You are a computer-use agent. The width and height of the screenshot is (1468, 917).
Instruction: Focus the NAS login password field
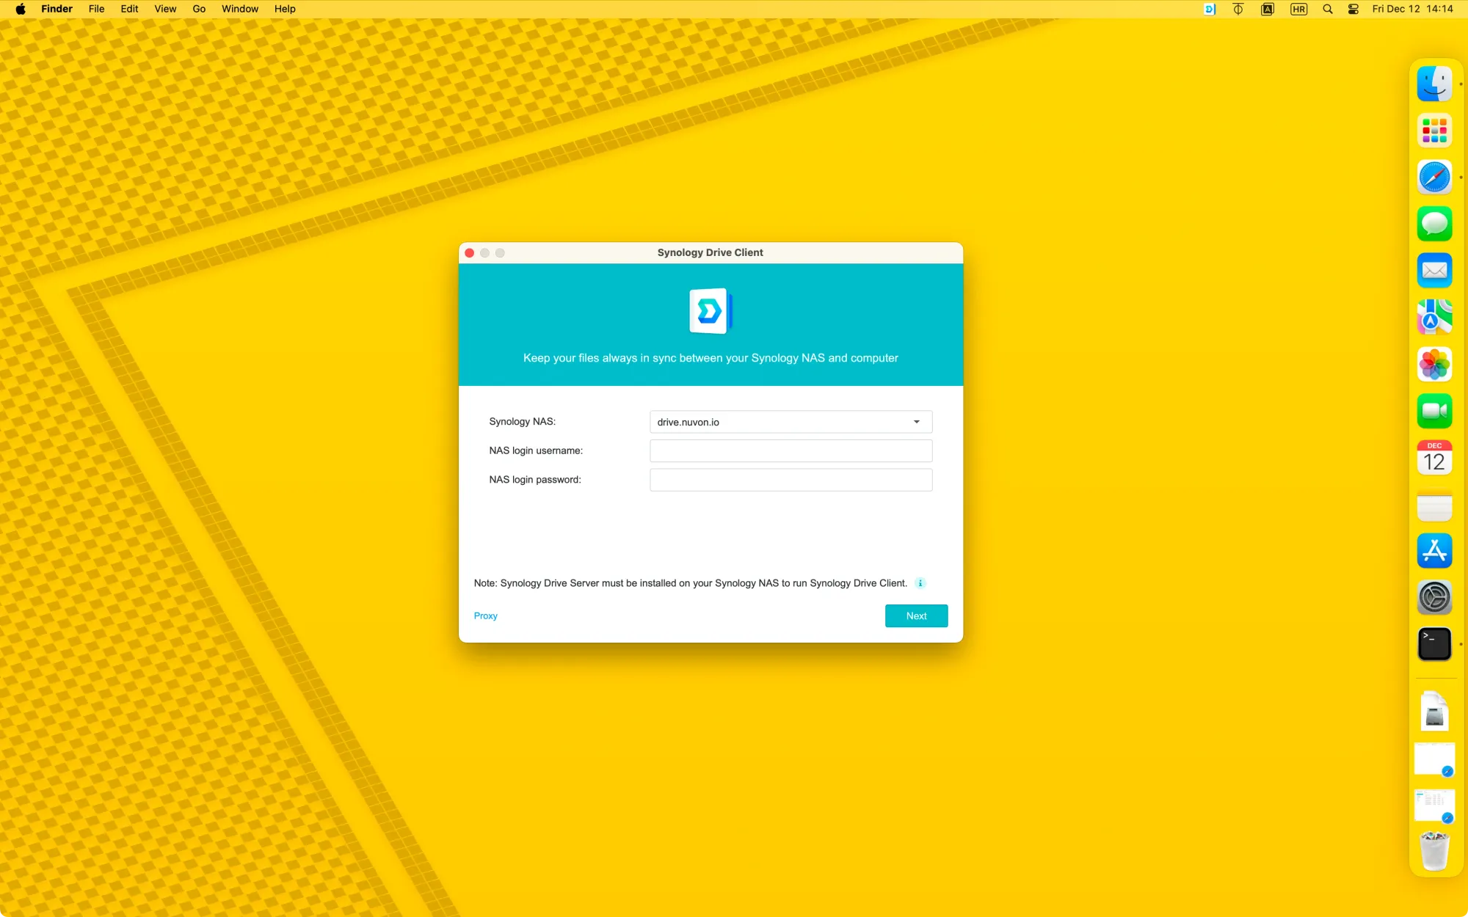click(x=791, y=480)
